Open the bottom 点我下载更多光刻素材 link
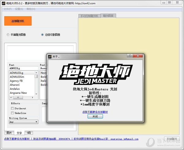This screenshot has height=150, width=184. click(x=17, y=139)
